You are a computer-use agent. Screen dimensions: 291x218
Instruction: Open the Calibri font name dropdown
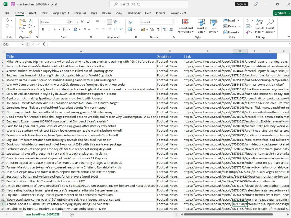point(67,22)
